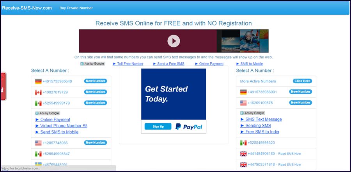Open +441484906185 Read SMS Now

[274, 154]
